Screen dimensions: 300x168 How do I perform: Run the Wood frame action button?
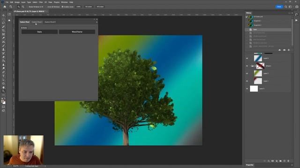(x=77, y=32)
